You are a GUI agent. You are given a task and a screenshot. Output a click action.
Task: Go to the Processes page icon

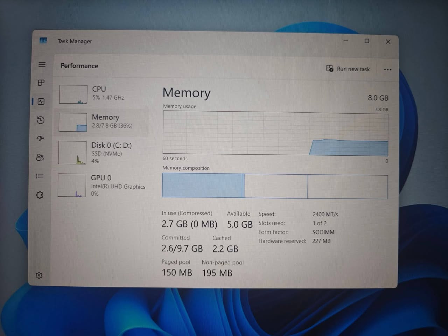point(41,83)
